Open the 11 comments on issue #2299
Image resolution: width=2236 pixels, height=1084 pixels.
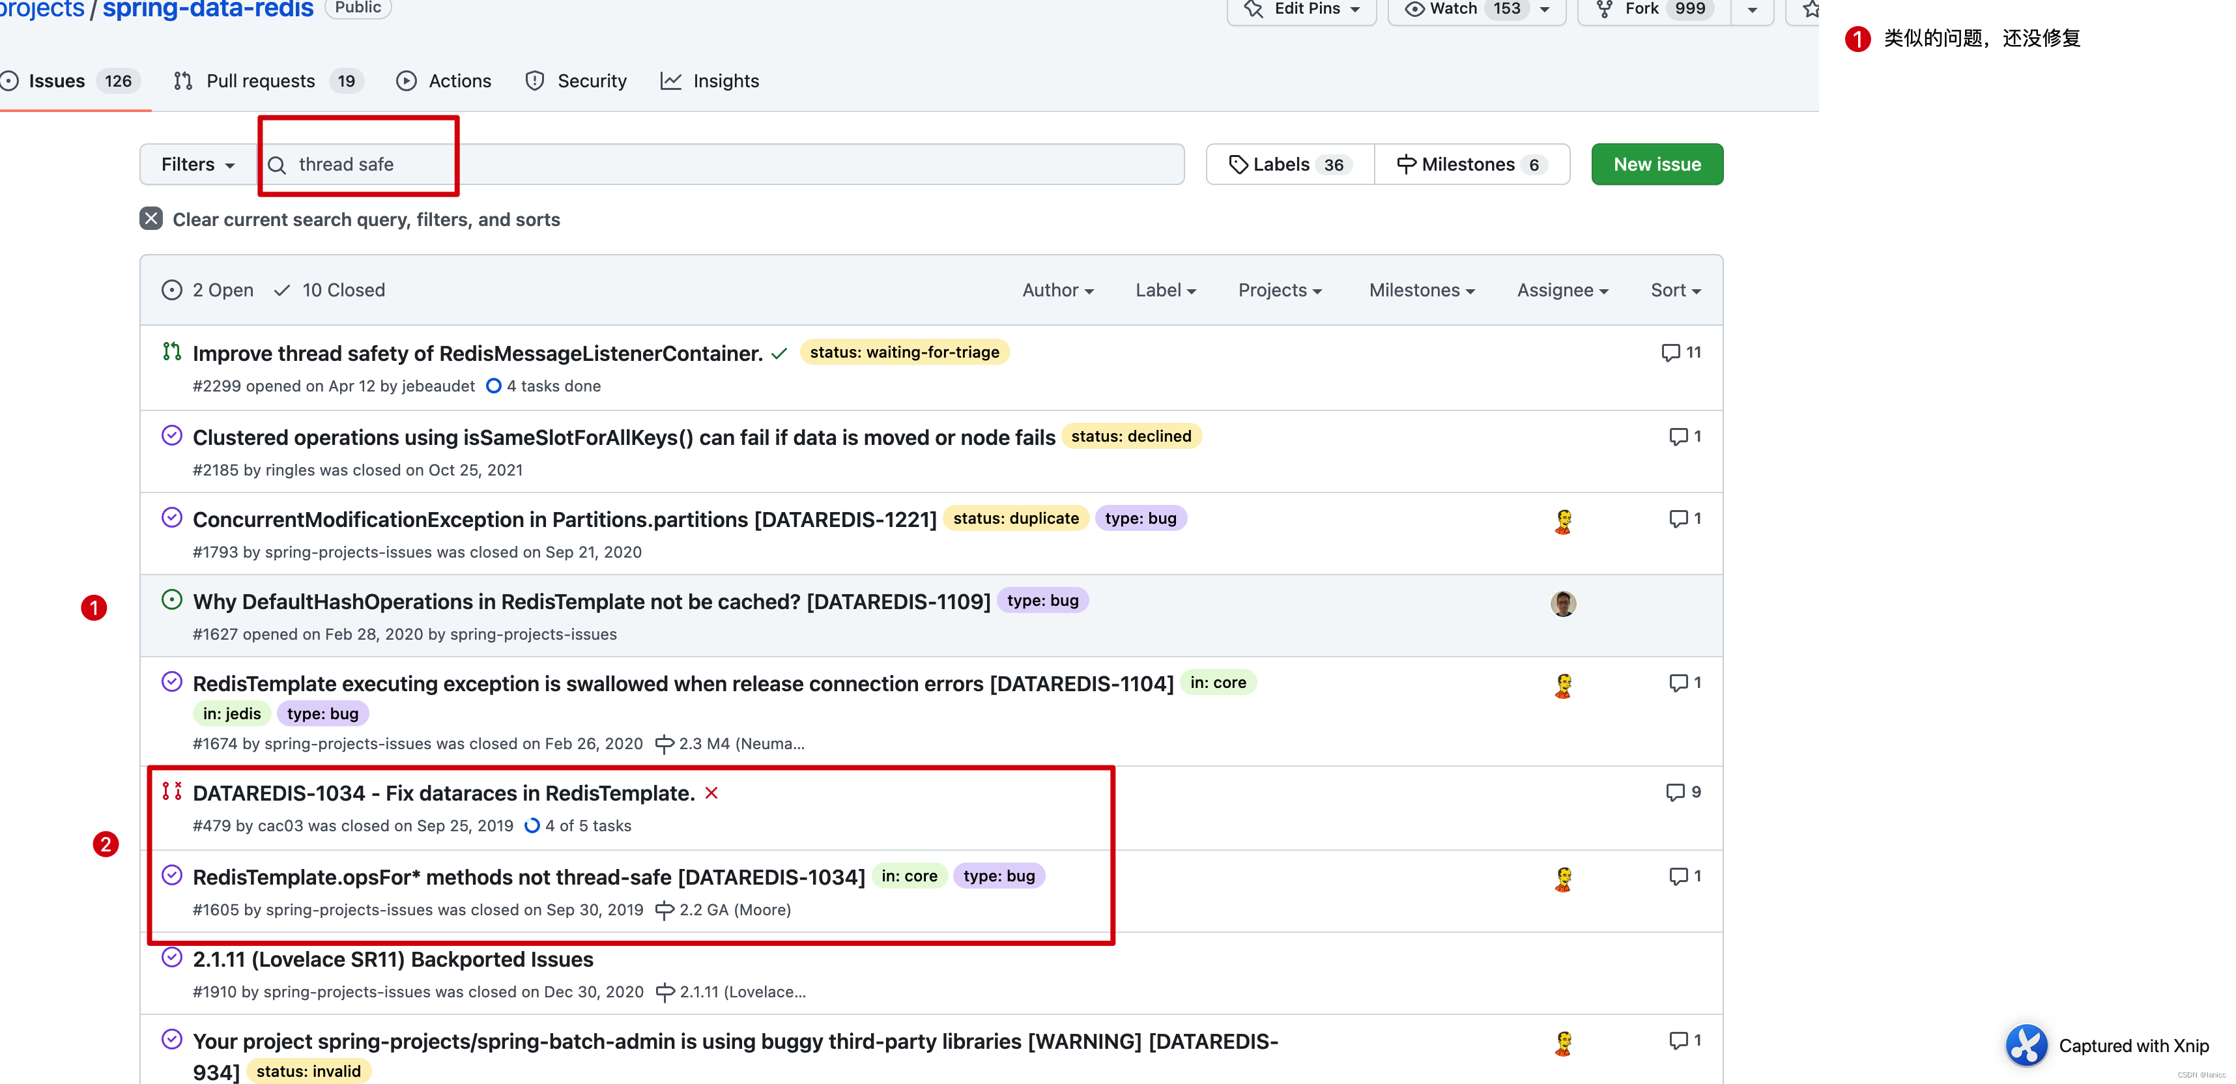coord(1680,352)
